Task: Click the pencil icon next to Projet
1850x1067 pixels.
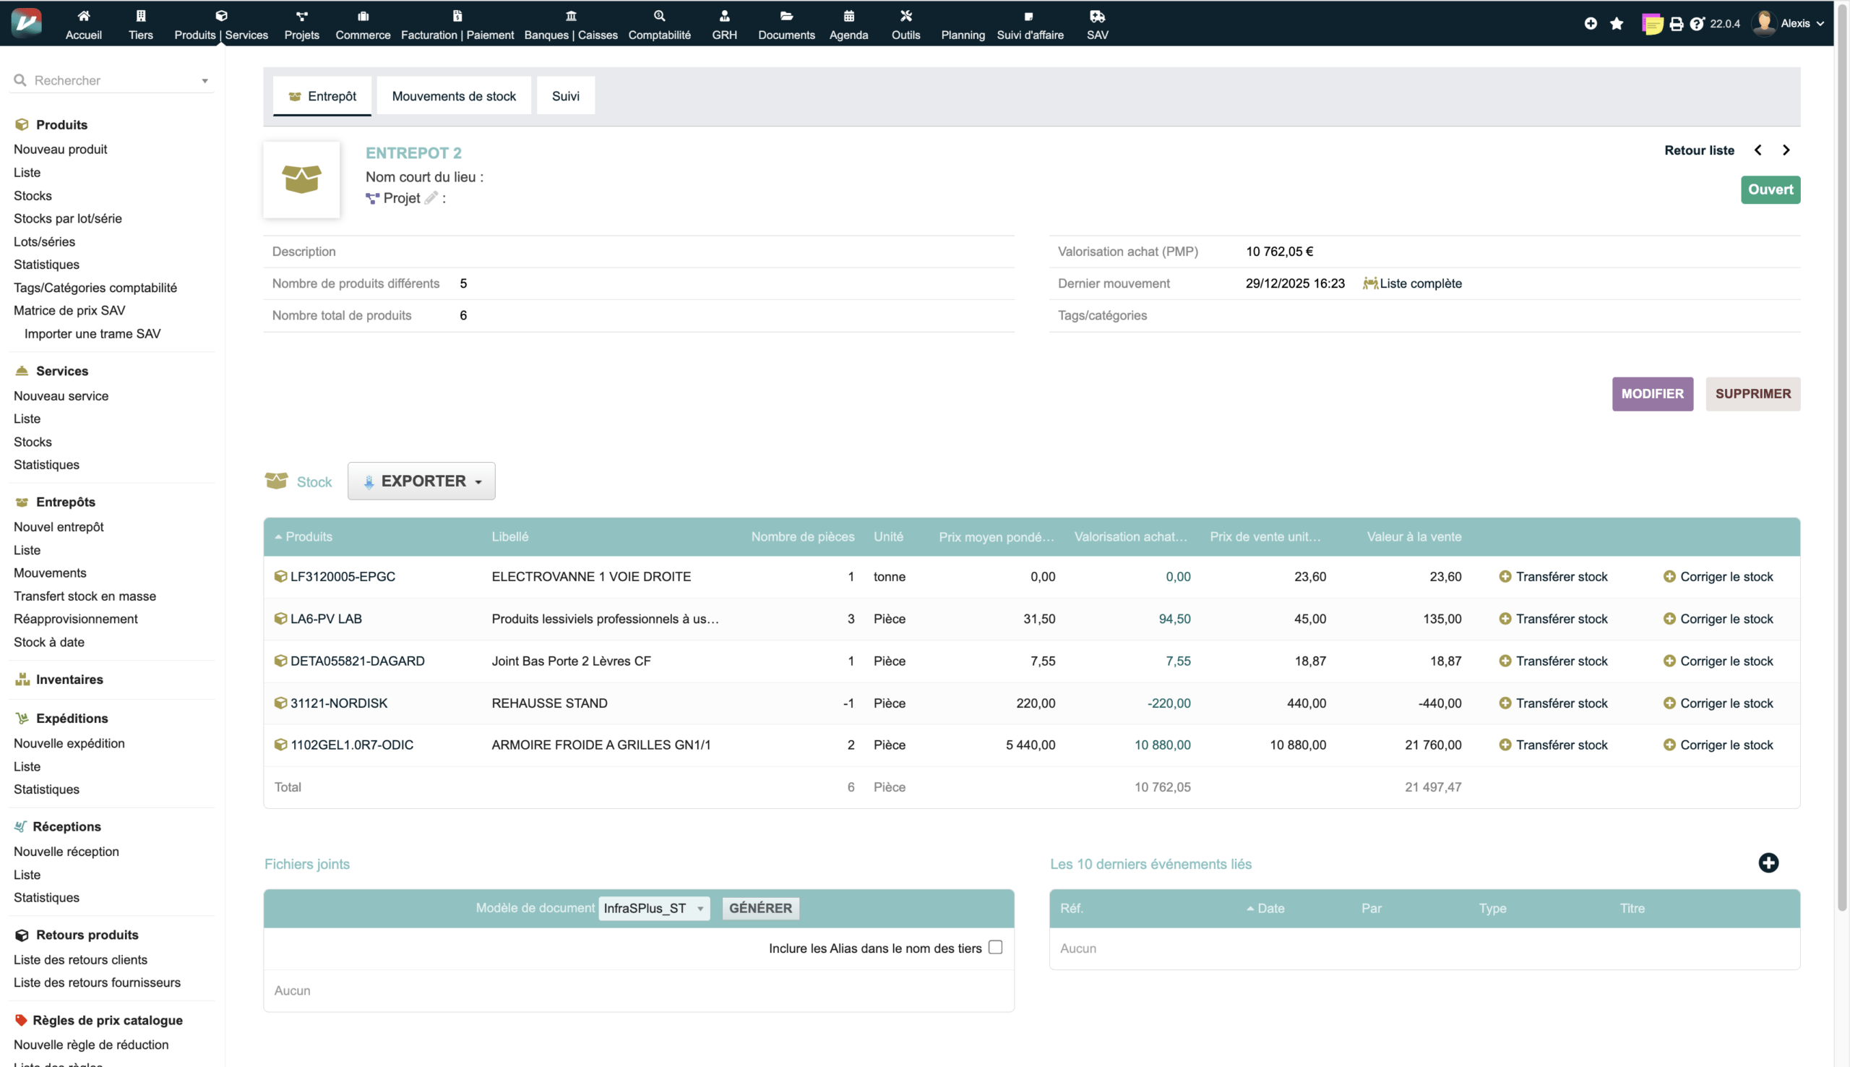Action: [x=431, y=198]
